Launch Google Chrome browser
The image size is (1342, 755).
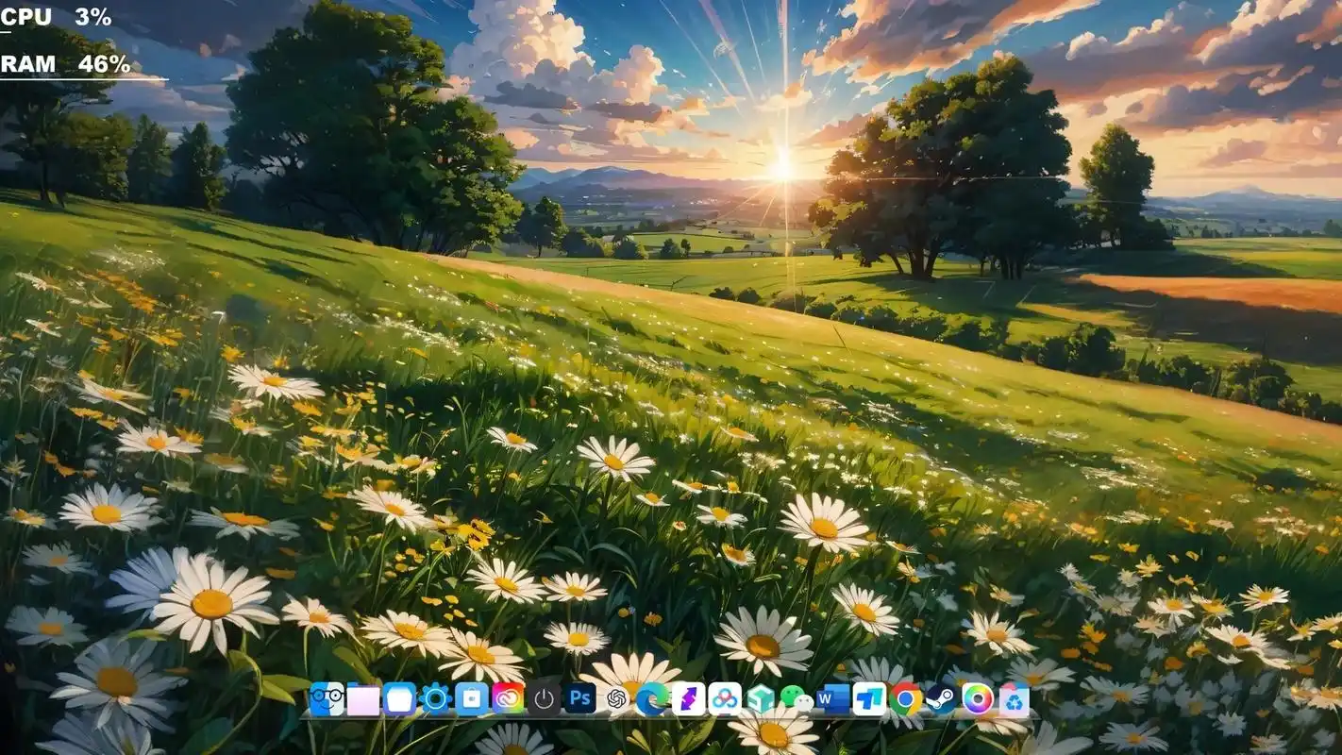[x=906, y=699]
